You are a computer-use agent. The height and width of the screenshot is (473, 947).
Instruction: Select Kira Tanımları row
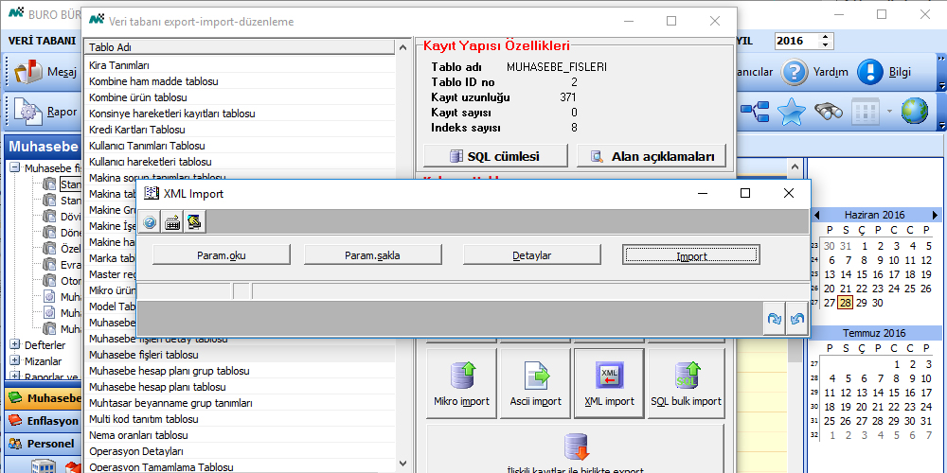240,65
